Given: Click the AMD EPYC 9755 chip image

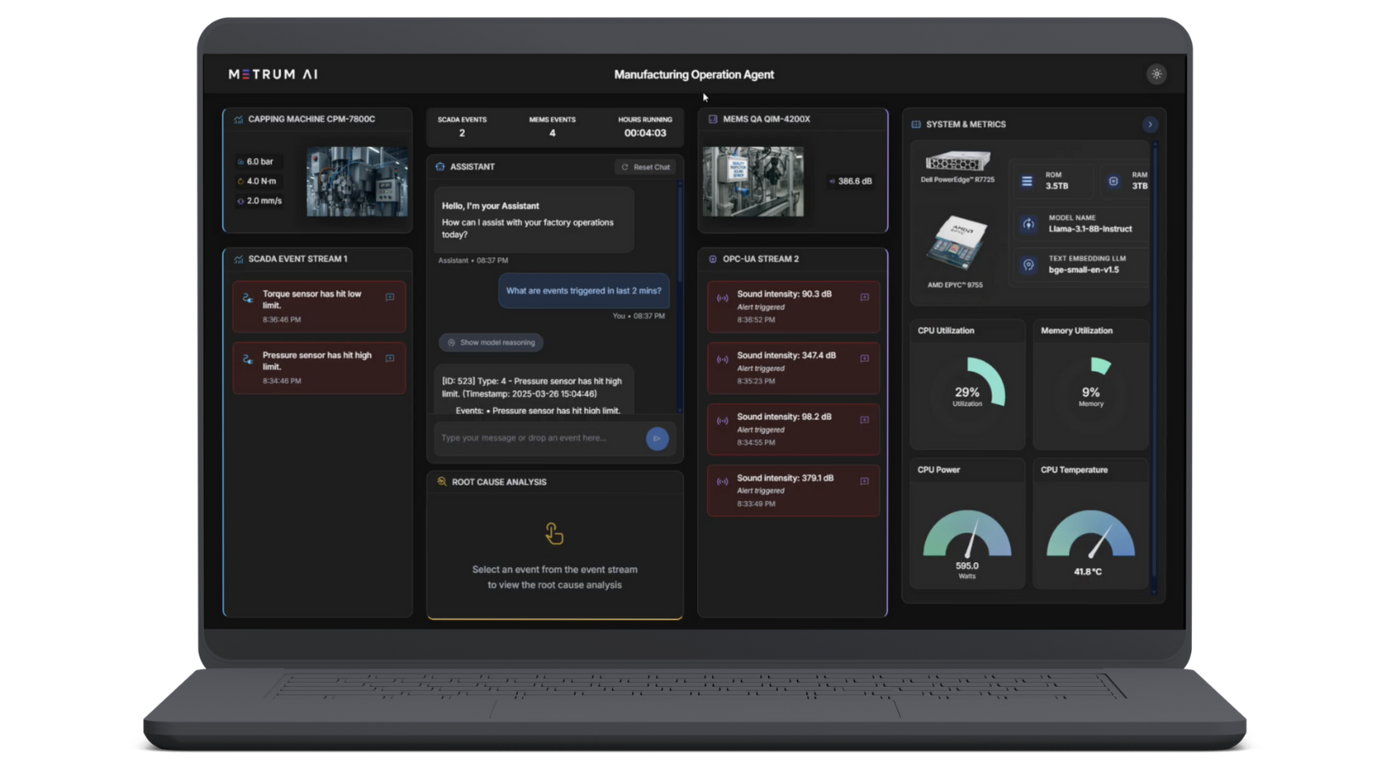Looking at the screenshot, I should coord(957,241).
